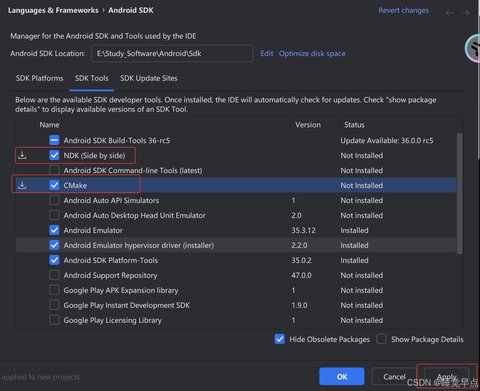The width and height of the screenshot is (480, 391).
Task: Switch to the SDK Update Sites tab
Action: pyautogui.click(x=149, y=78)
